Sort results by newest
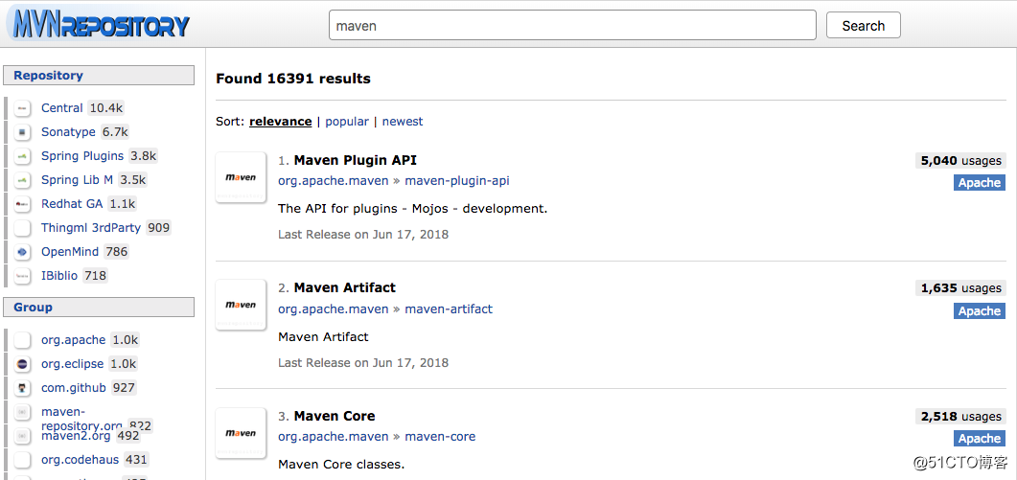 (403, 122)
